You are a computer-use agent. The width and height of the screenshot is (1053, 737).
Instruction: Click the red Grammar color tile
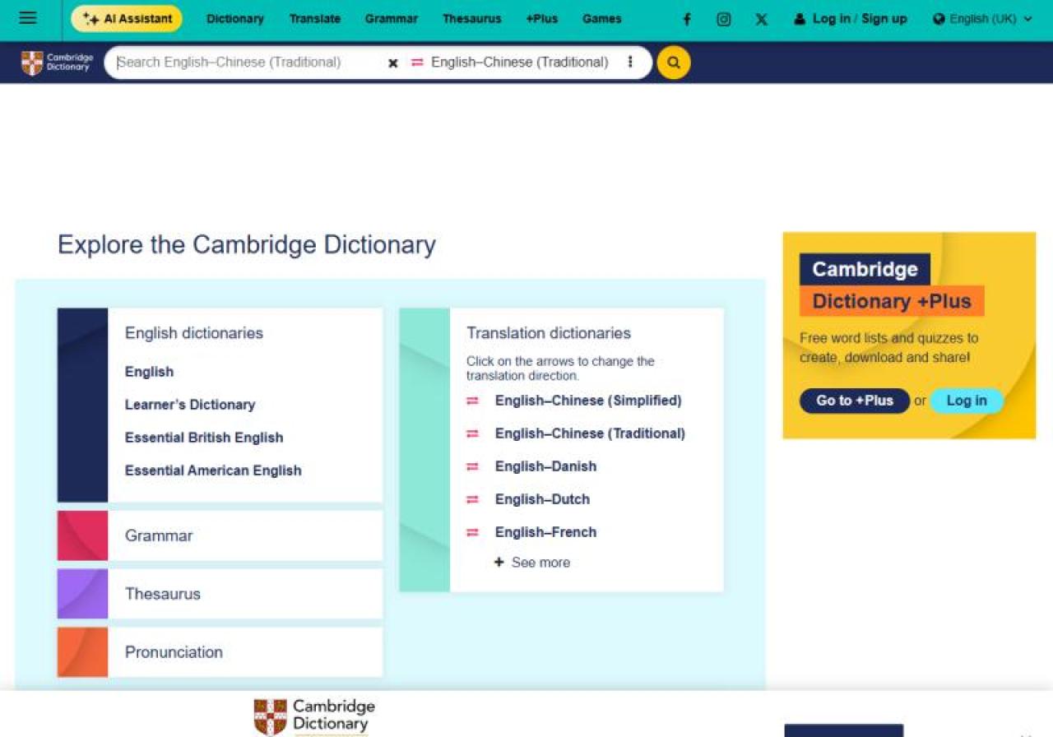pos(82,535)
